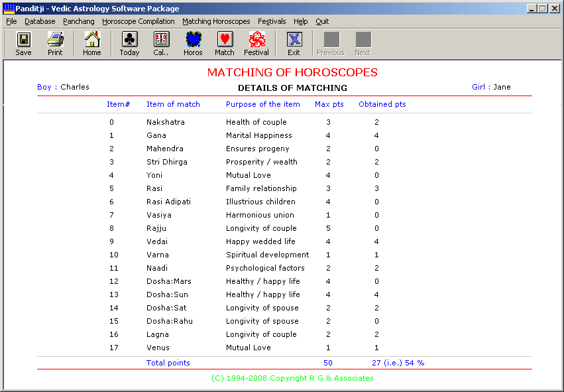
Task: Click the 'Dosha:Mars' item name
Action: click(169, 281)
